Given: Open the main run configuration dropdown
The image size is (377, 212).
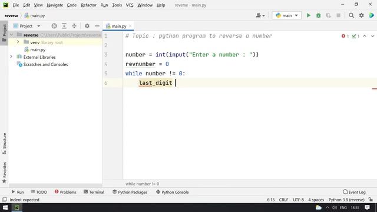Looking at the screenshot, I should [287, 15].
